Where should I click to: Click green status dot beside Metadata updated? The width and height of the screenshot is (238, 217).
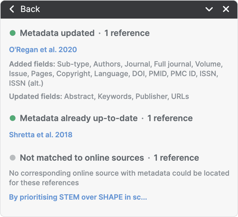(x=13, y=33)
